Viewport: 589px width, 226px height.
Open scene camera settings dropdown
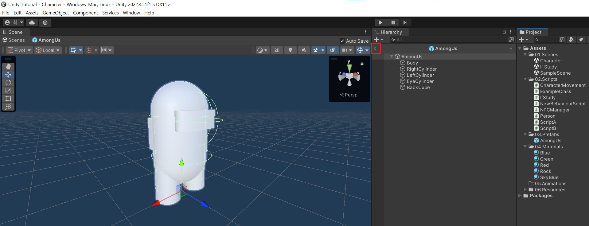pos(347,50)
